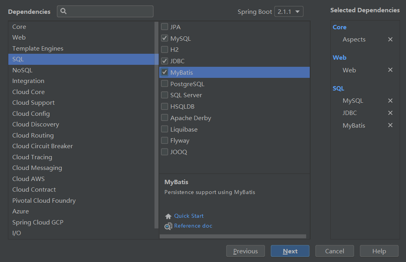Remove MyBatis from selected dependencies
The width and height of the screenshot is (406, 262).
[x=390, y=125]
